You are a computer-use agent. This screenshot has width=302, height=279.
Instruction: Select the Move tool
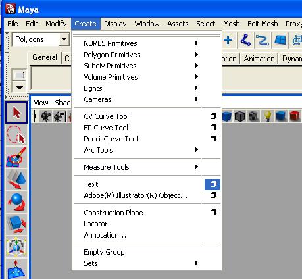pos(16,180)
